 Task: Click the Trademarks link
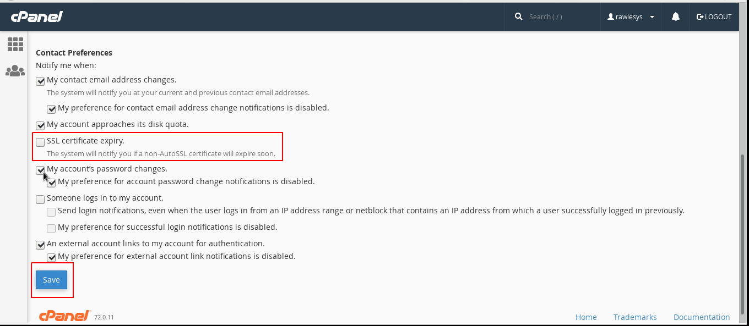coord(635,317)
